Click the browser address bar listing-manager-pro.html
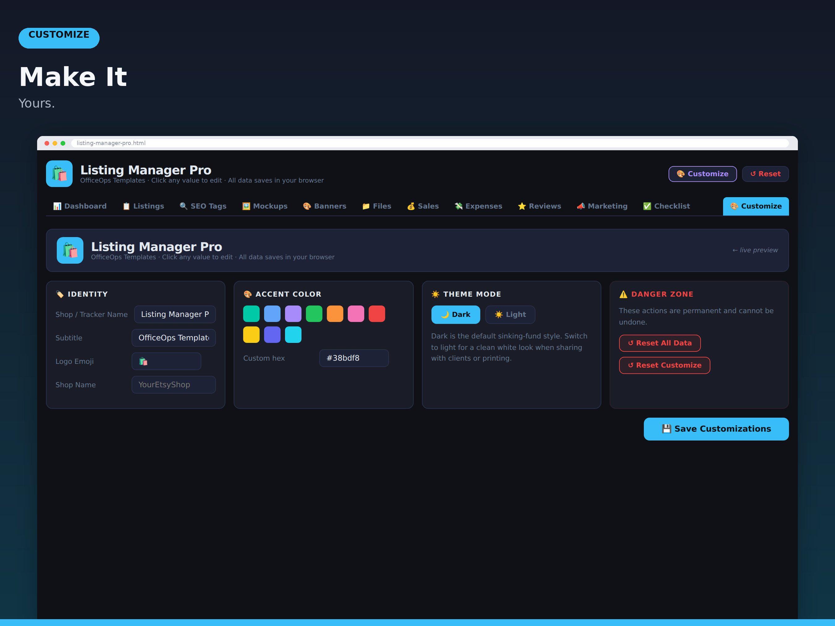 point(430,143)
